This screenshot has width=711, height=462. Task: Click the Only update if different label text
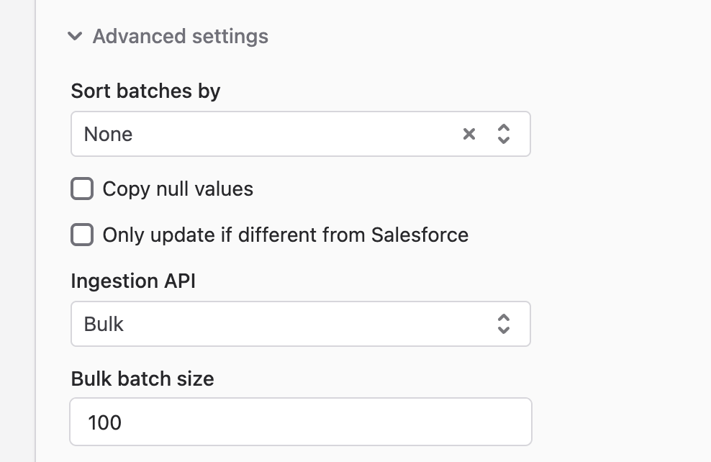285,235
